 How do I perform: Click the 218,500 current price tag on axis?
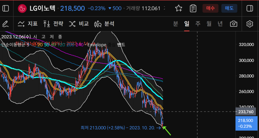coord(247,123)
